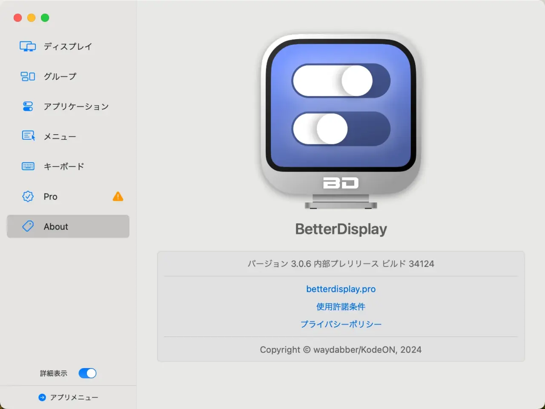
Task: Open the 使用許諾条件 license link
Action: (341, 307)
